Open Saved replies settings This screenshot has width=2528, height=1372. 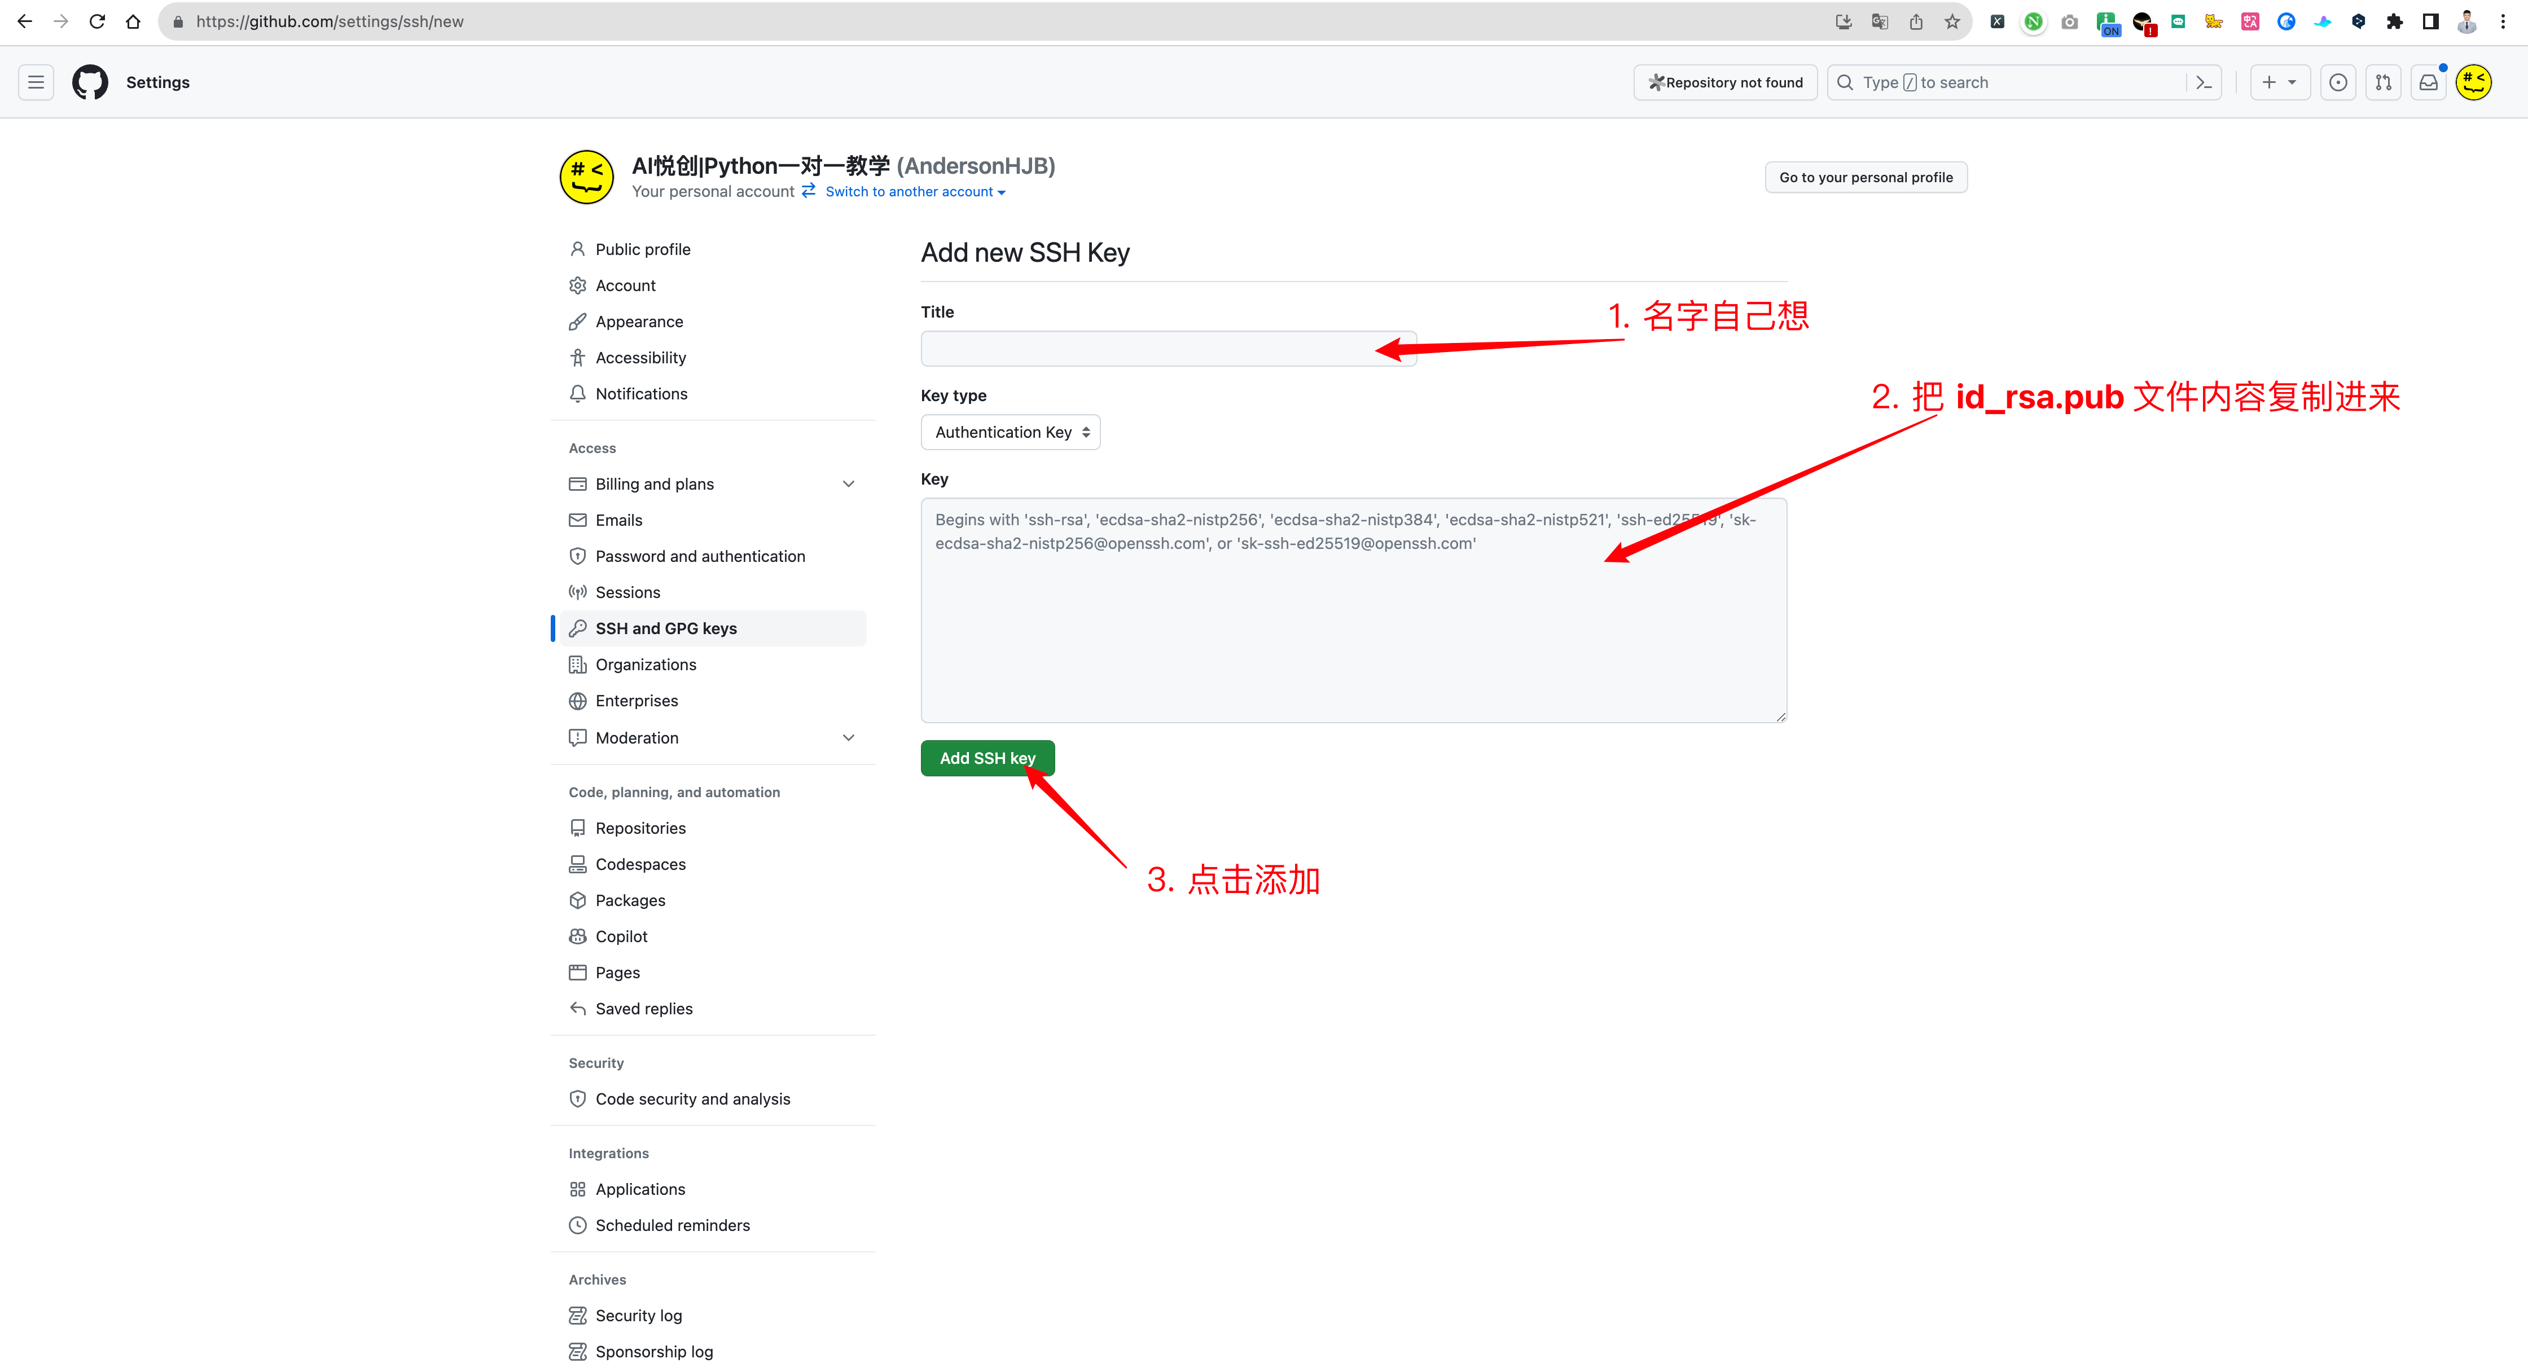(x=713, y=1009)
